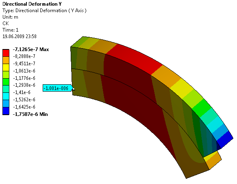Click the Directional Deformation Y title

32,4
